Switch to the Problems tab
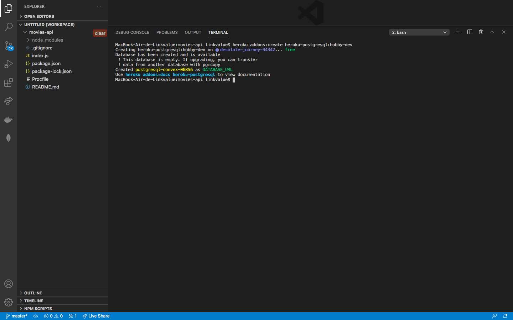 pos(167,32)
